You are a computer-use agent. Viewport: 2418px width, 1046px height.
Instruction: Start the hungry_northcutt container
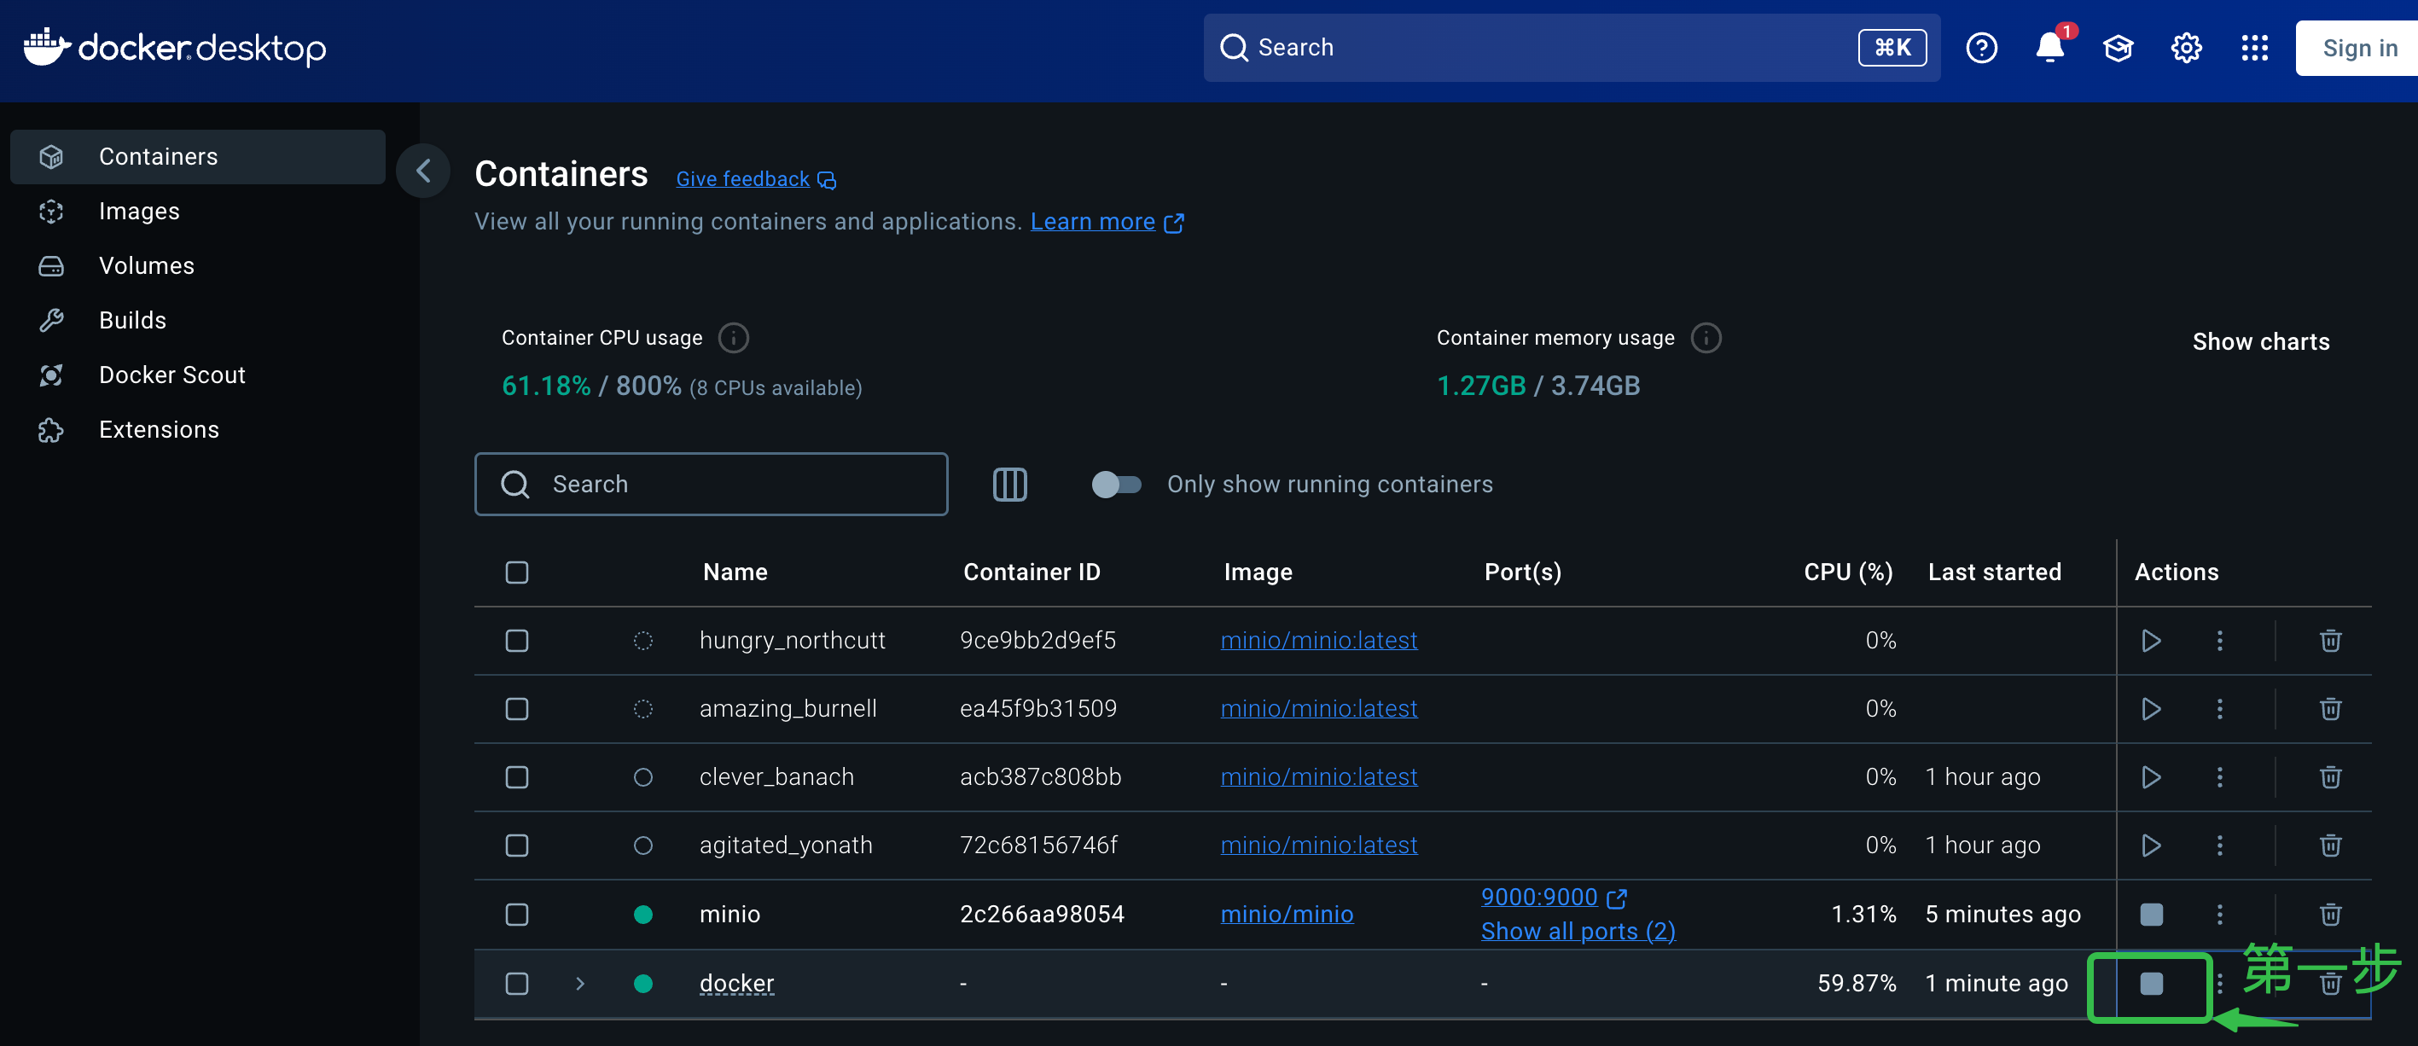pos(2150,641)
